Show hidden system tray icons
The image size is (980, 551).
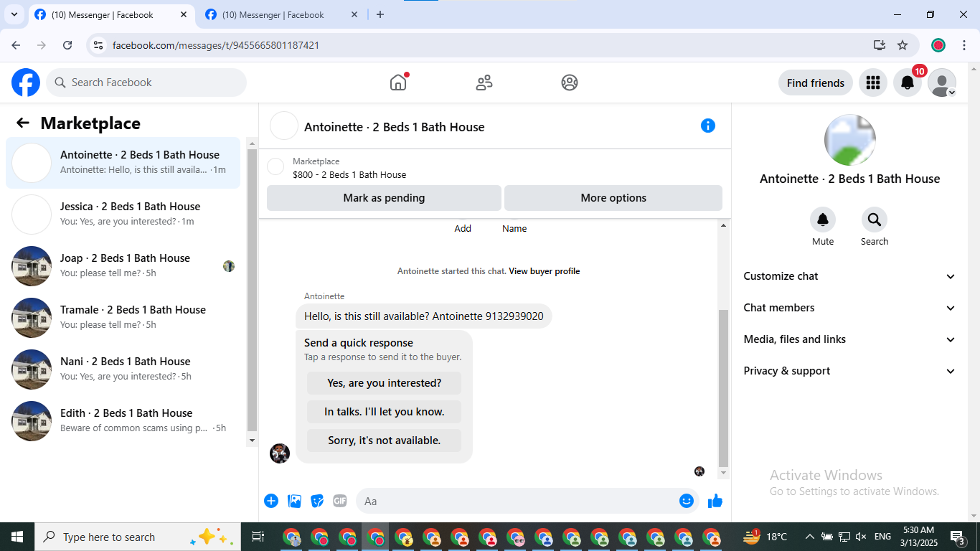pos(810,537)
